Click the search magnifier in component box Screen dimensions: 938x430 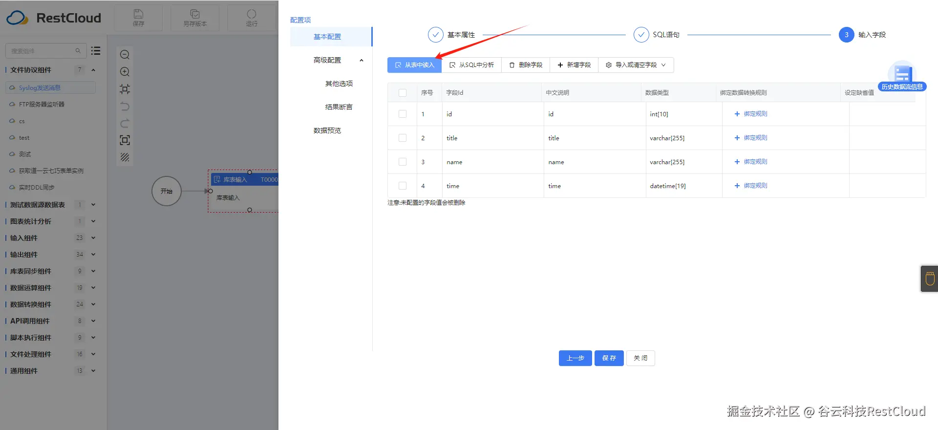78,51
